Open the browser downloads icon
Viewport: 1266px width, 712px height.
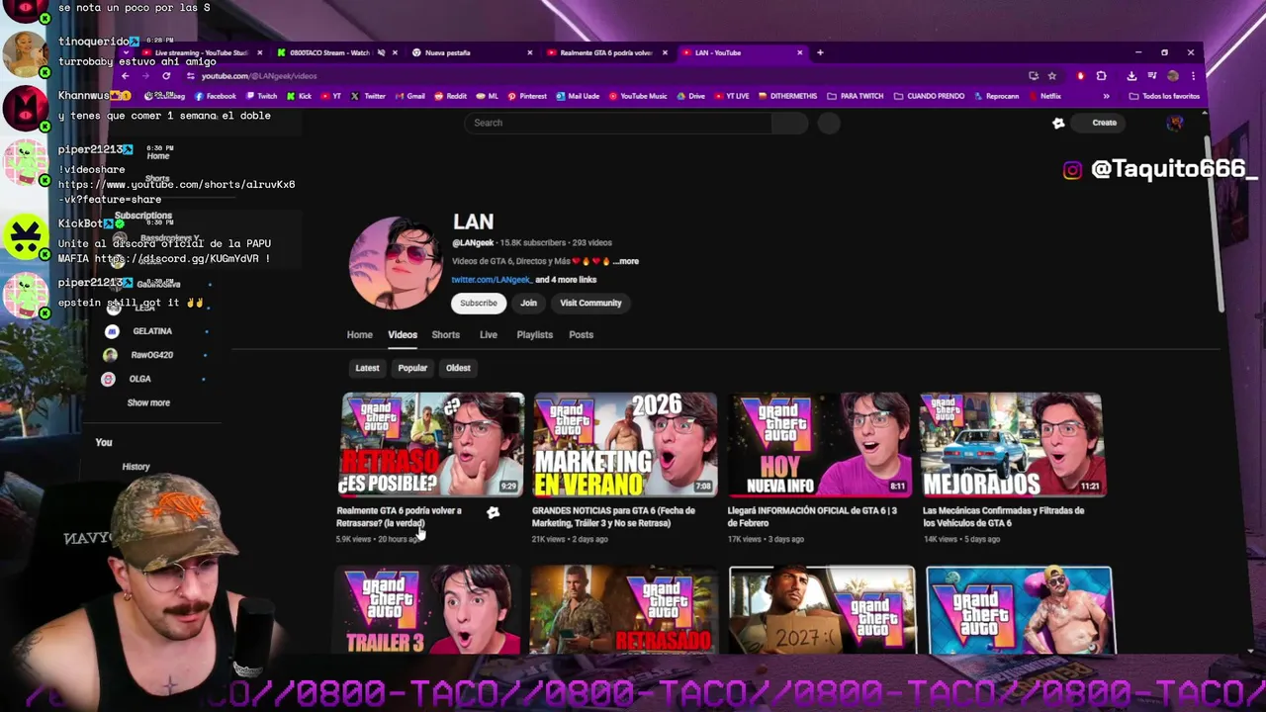pyautogui.click(x=1130, y=76)
